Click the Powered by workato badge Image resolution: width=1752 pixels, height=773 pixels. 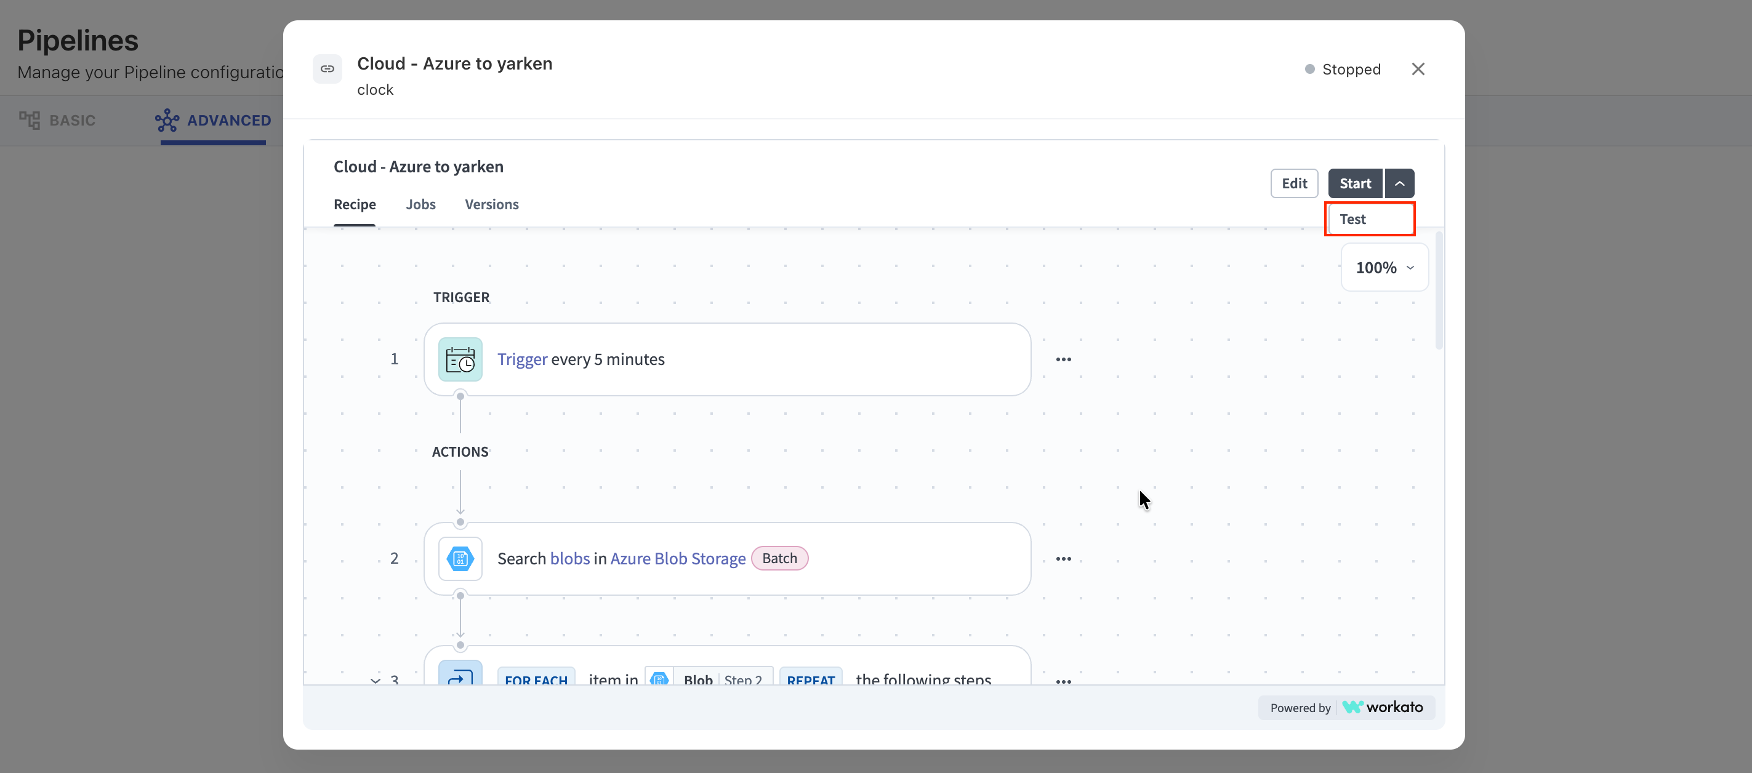click(x=1347, y=707)
